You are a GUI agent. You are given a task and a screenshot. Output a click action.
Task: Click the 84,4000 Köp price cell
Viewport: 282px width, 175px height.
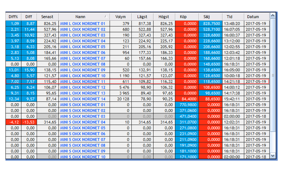(x=187, y=99)
